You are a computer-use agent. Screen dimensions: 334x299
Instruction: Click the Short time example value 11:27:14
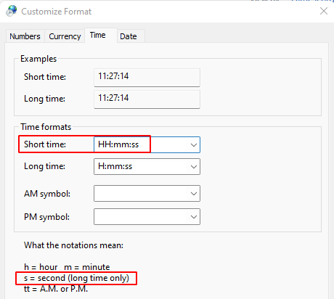pos(147,77)
